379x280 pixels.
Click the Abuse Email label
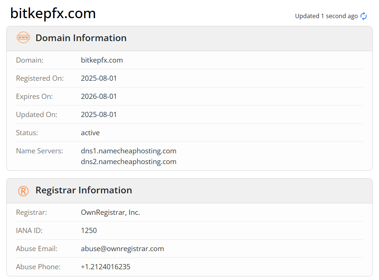pos(36,249)
